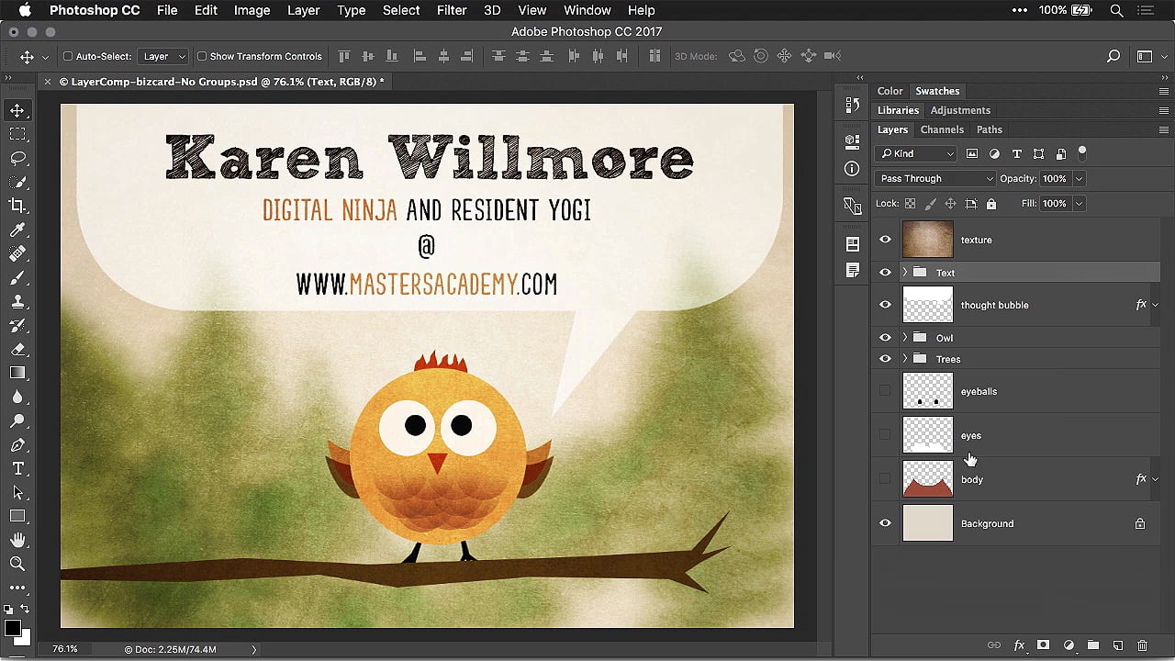This screenshot has height=661, width=1175.
Task: Expand thought bubble layer effects
Action: (x=1155, y=305)
